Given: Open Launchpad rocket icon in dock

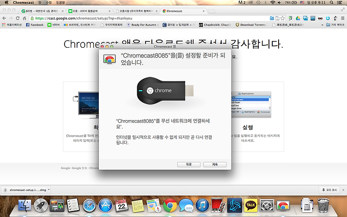Looking at the screenshot, I should 40,205.
